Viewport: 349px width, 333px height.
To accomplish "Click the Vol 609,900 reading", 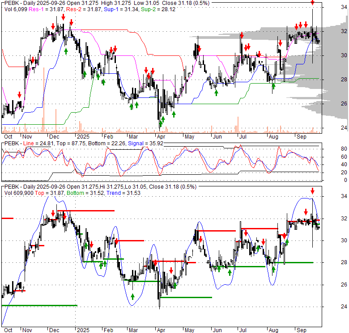I will pos(19,193).
